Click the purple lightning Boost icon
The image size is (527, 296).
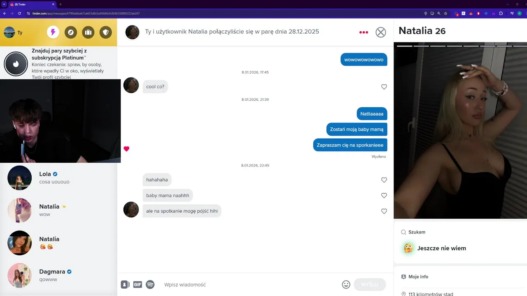pos(53,32)
